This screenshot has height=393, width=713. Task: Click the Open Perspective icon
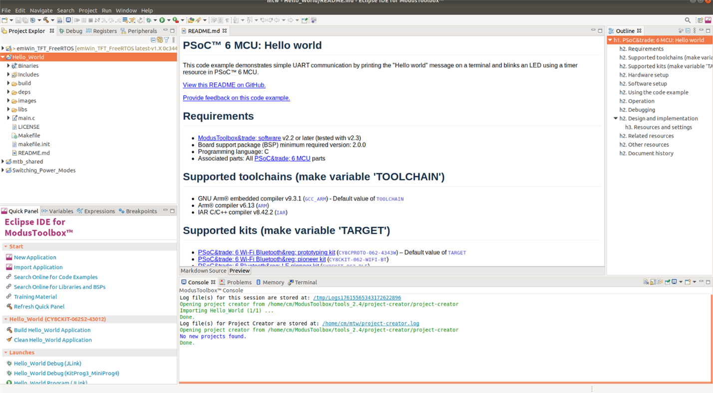click(x=700, y=20)
